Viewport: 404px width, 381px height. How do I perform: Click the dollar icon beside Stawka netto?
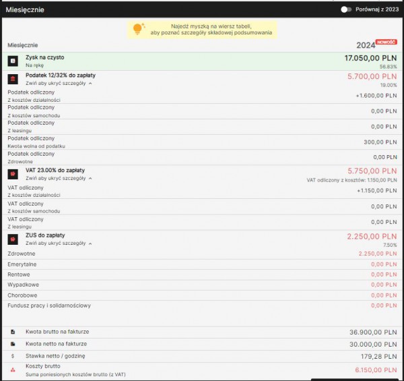click(12, 355)
